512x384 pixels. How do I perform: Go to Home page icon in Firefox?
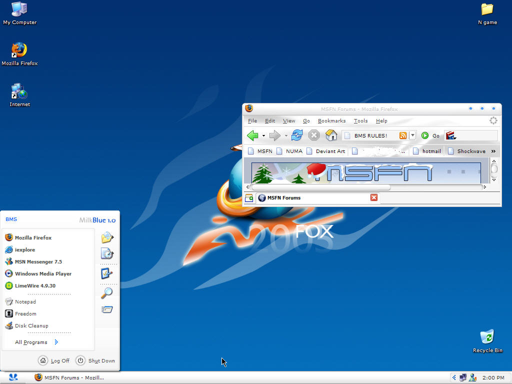click(x=331, y=135)
